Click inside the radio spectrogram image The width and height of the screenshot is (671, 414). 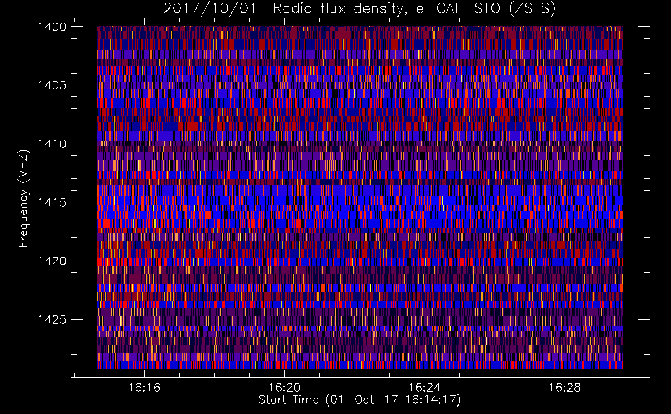[x=360, y=197]
